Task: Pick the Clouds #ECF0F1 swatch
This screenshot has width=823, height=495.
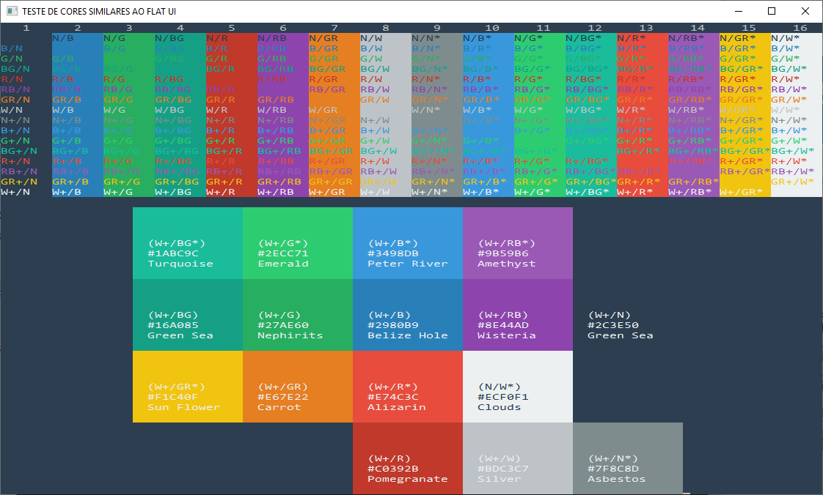Action: coord(518,387)
